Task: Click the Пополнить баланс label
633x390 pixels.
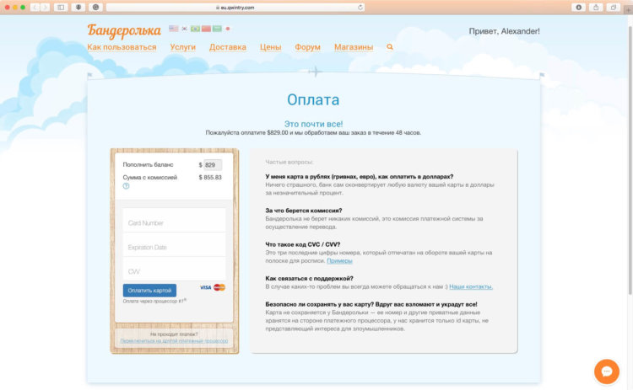Action: (149, 164)
